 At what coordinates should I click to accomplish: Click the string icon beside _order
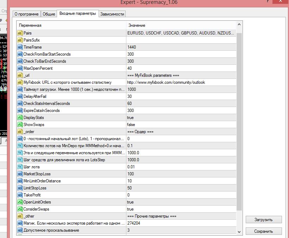coord(20,132)
